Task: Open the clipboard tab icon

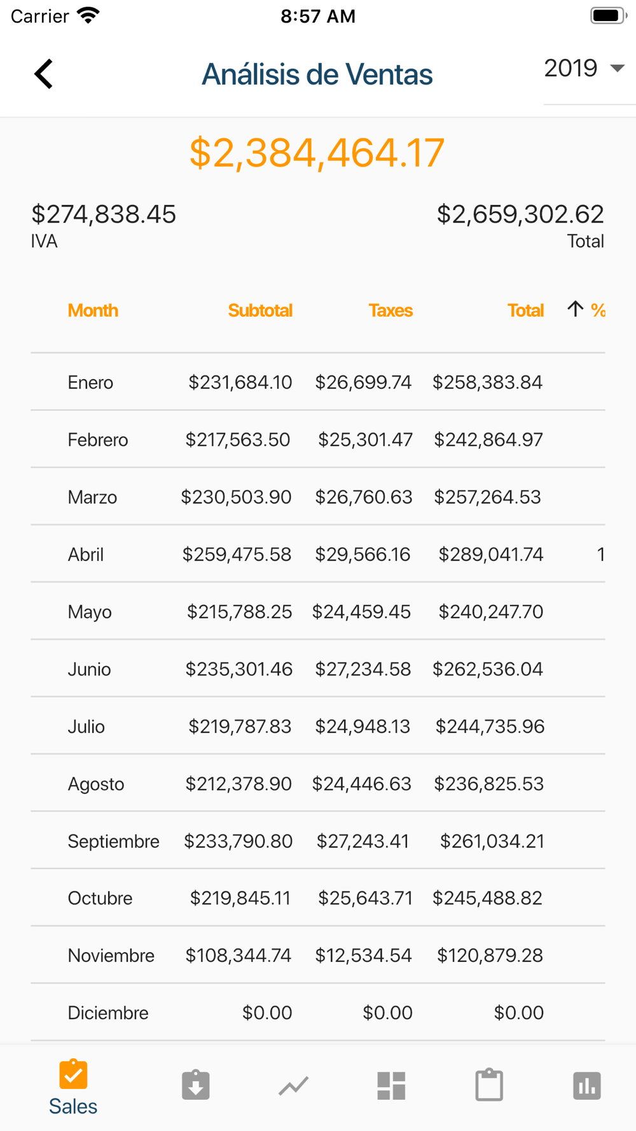Action: pyautogui.click(x=489, y=1085)
